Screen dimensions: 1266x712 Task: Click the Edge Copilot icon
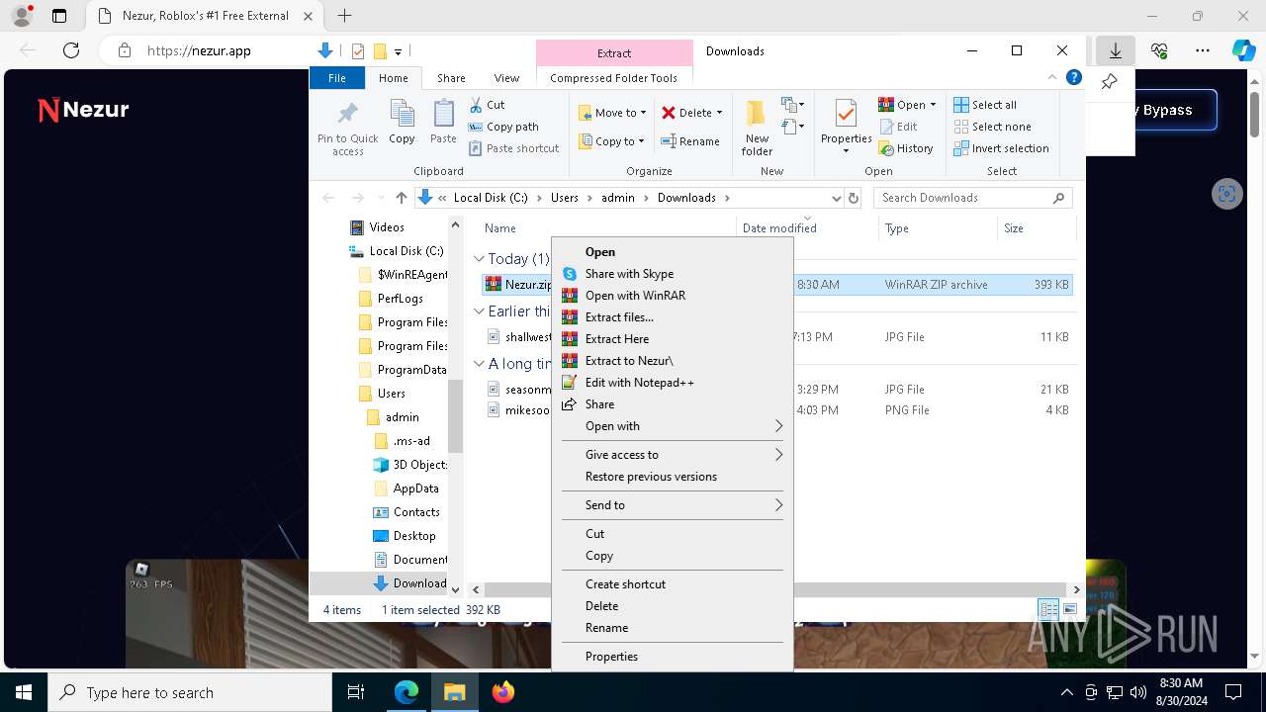click(x=1243, y=50)
